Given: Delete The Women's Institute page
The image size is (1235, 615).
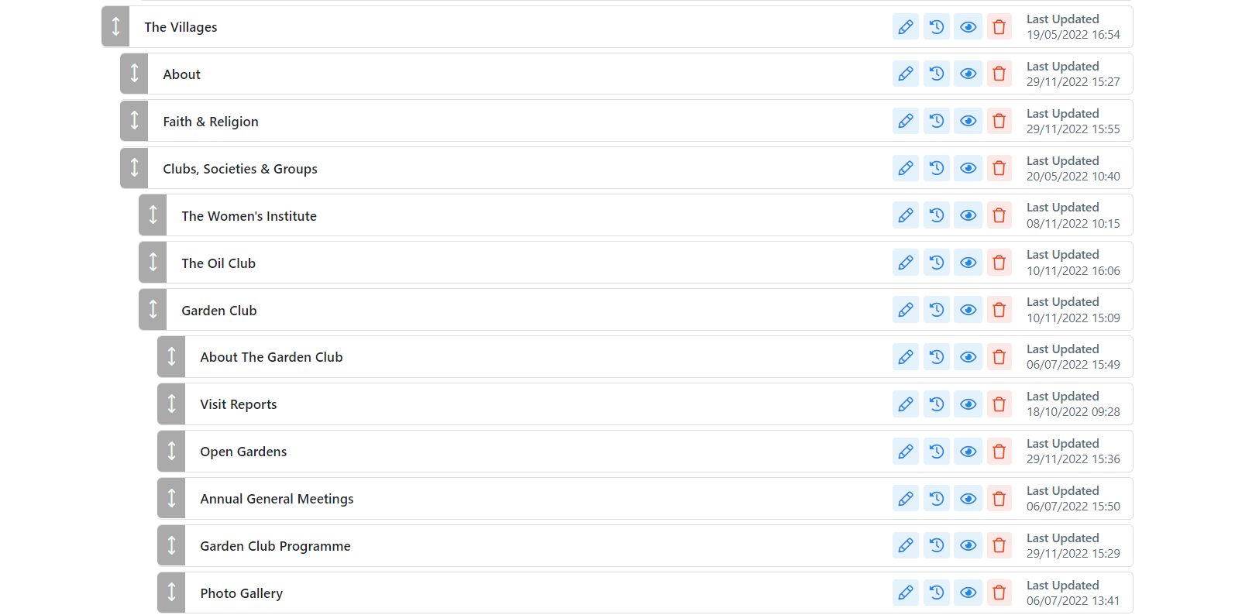Looking at the screenshot, I should point(999,216).
